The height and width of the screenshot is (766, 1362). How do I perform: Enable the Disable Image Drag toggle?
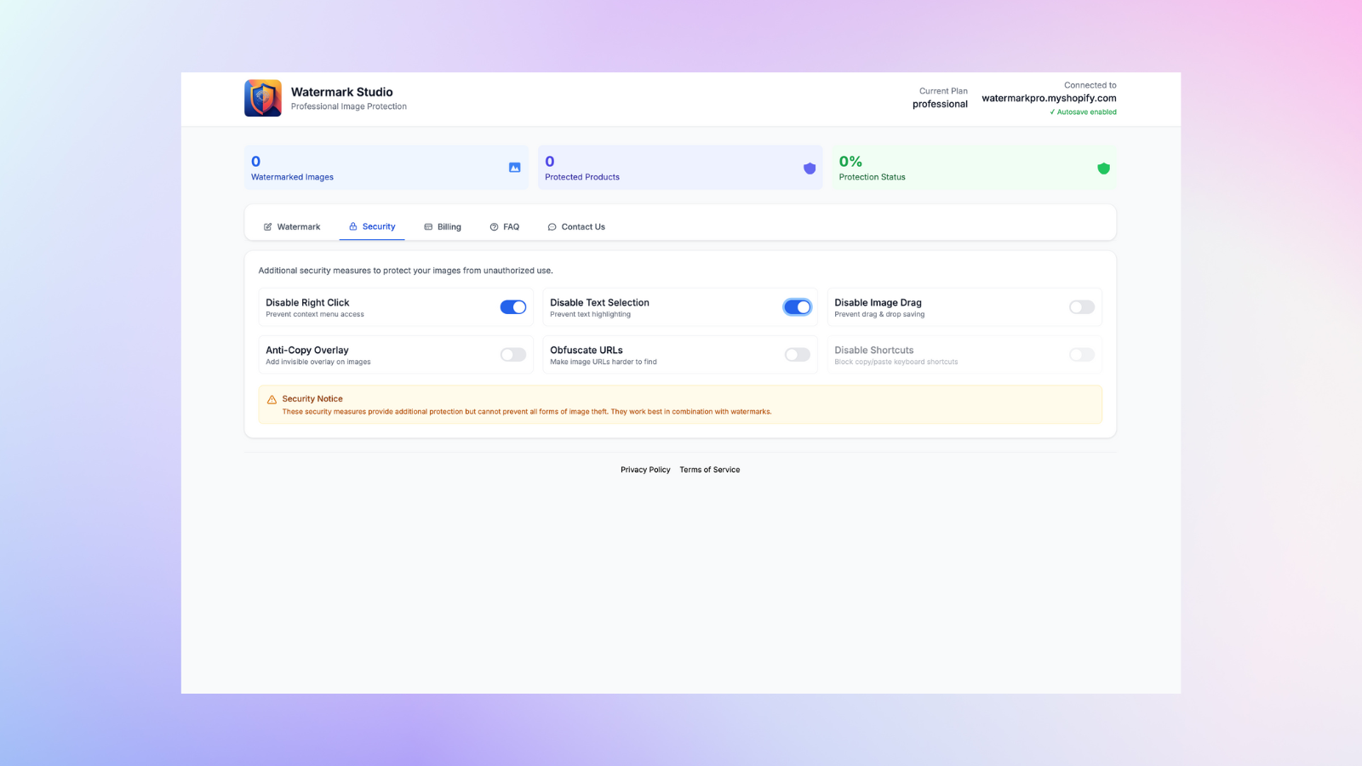point(1081,307)
